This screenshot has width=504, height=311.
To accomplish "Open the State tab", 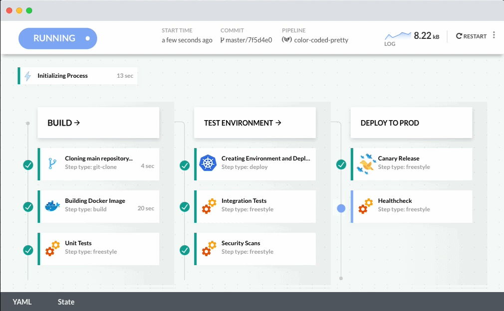I will 65,302.
